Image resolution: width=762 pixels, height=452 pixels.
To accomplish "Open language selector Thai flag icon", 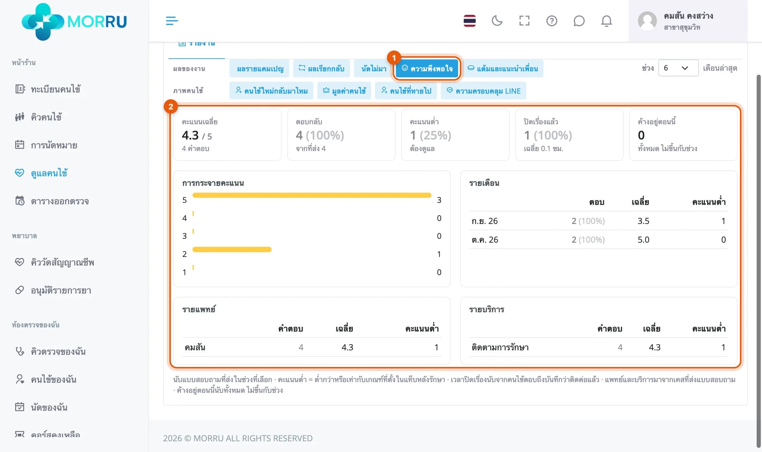I will coord(469,21).
